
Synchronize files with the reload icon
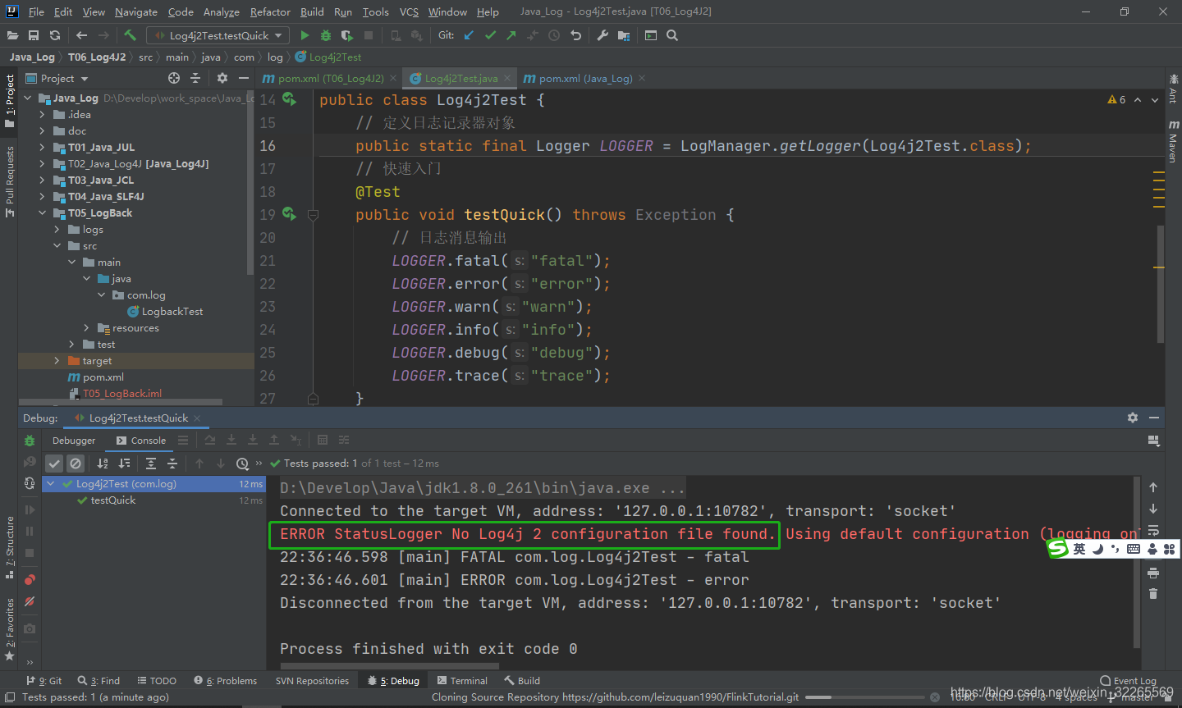tap(55, 35)
